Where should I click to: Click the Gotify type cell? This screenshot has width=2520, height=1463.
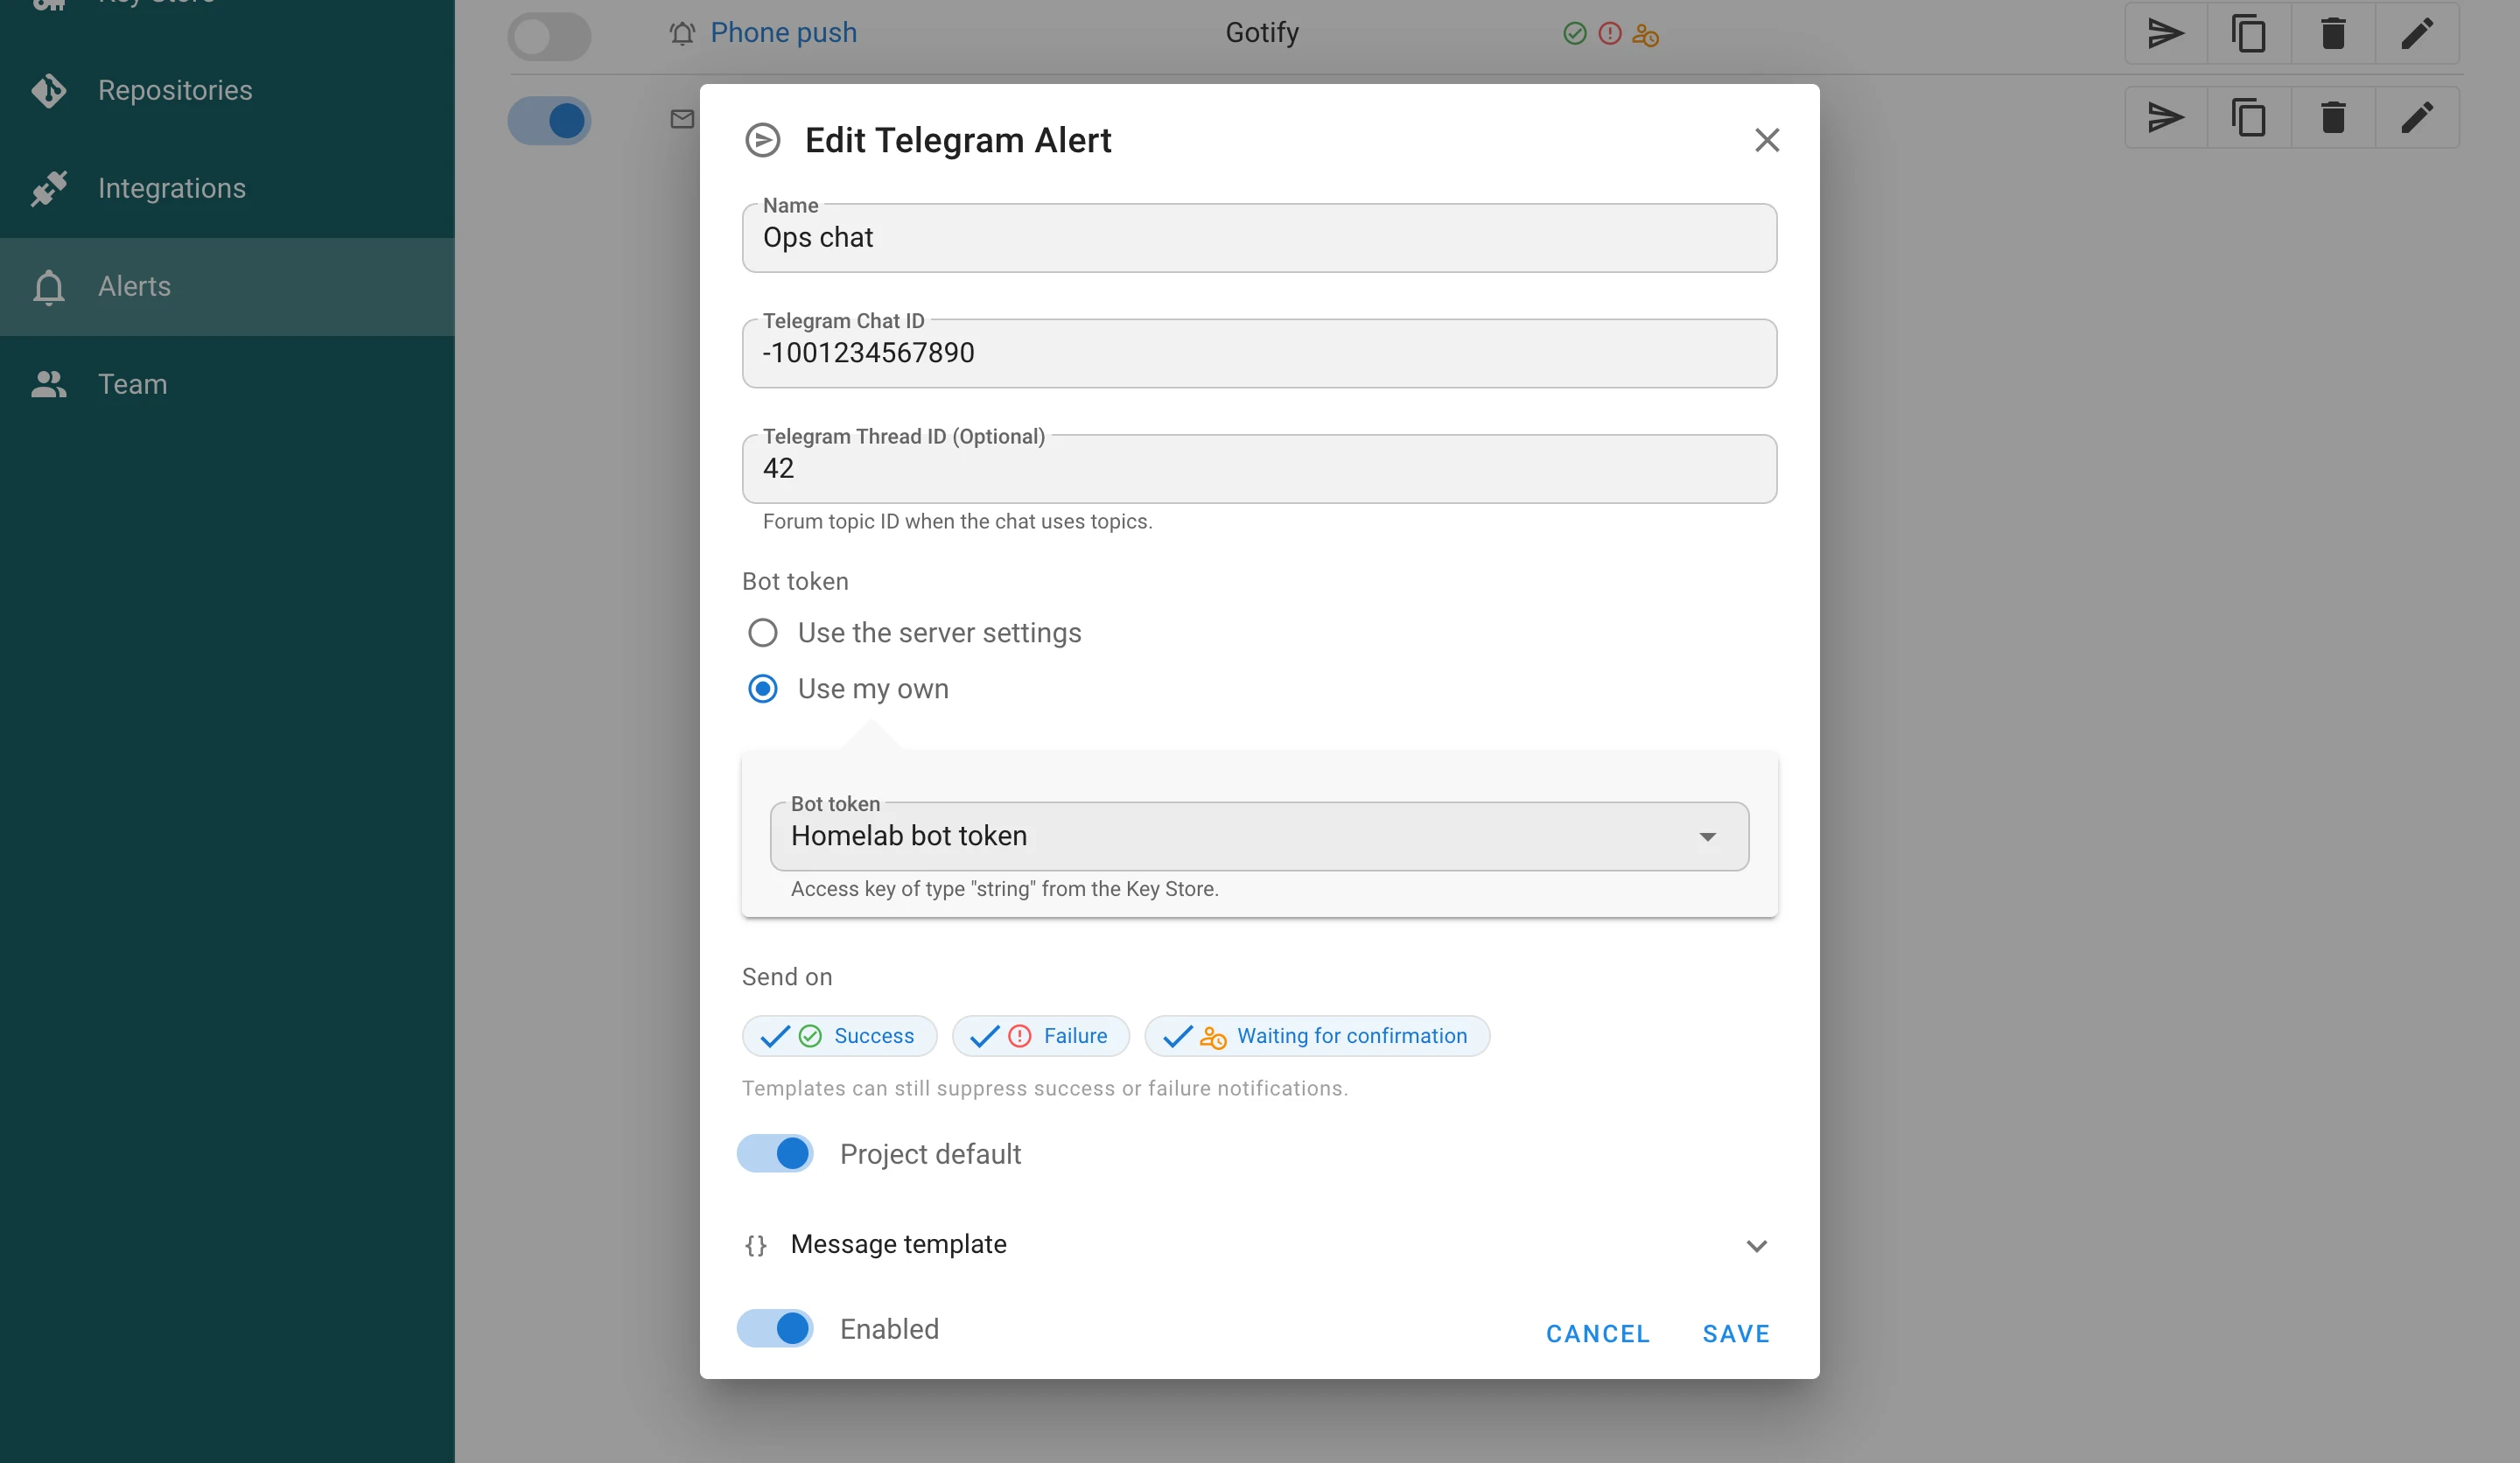1262,33
